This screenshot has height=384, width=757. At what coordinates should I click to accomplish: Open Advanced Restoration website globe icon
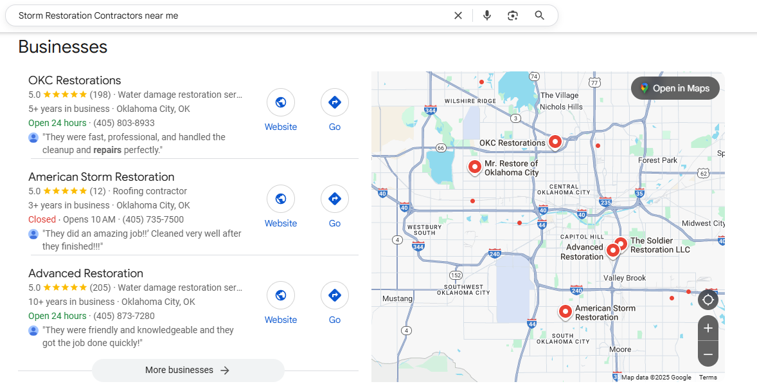click(x=281, y=296)
